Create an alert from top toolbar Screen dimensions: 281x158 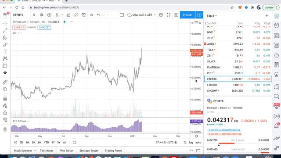pyautogui.click(x=84, y=15)
